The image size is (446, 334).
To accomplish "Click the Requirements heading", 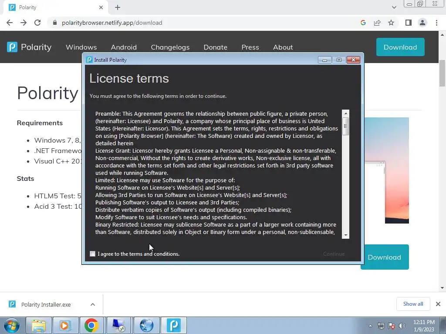I will 40,123.
